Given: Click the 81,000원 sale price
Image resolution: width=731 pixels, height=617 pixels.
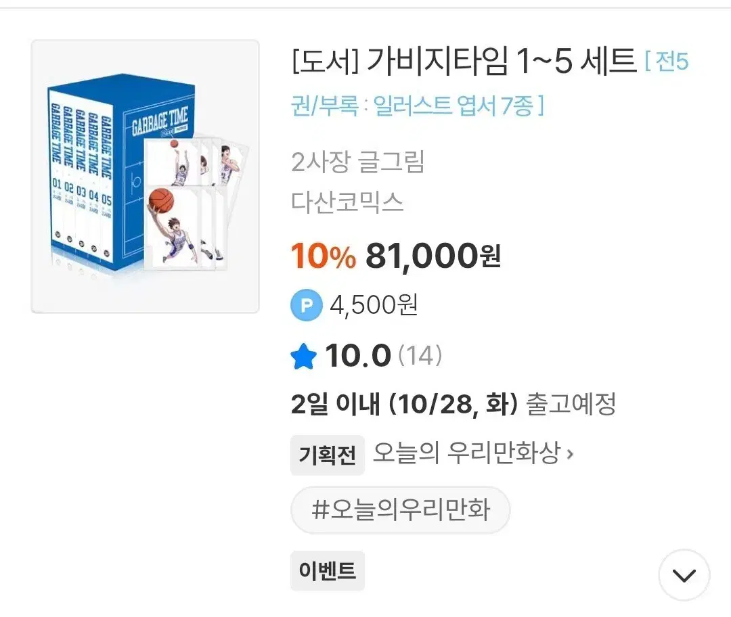Looking at the screenshot, I should [x=433, y=256].
